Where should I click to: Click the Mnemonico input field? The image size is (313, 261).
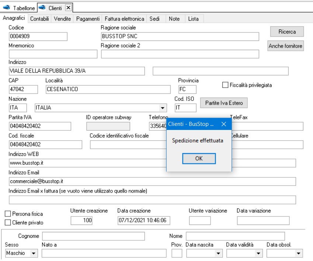click(53, 54)
